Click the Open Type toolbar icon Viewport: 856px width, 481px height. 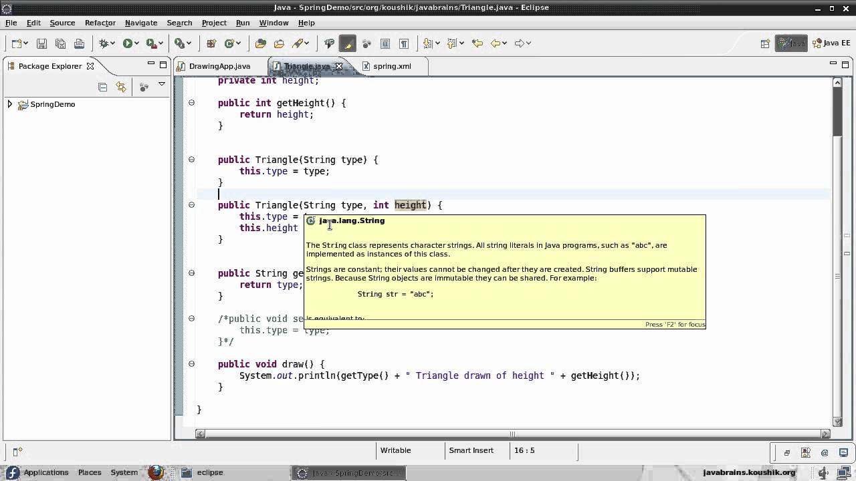click(x=261, y=43)
